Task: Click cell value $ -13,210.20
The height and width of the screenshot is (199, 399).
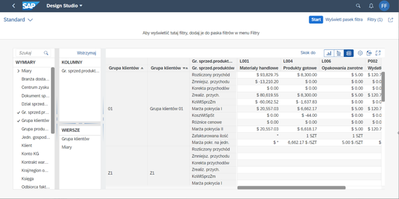Action: coord(267,82)
